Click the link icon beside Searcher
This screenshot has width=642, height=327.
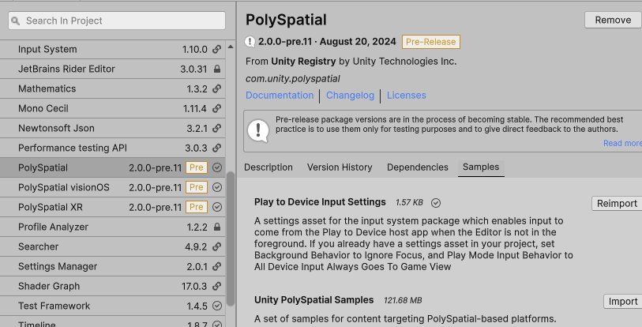coord(216,246)
